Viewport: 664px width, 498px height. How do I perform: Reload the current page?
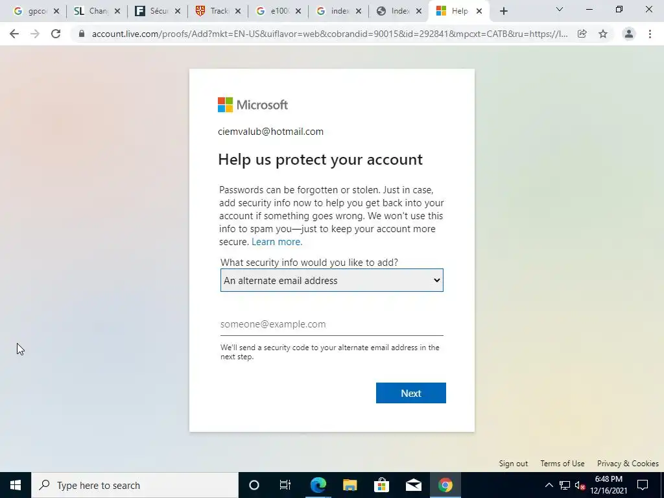point(56,34)
